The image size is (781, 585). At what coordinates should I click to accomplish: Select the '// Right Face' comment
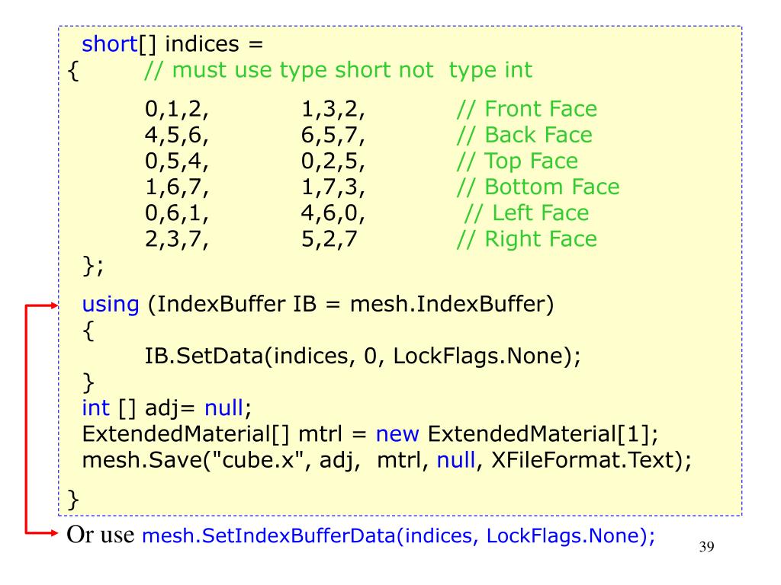[527, 239]
